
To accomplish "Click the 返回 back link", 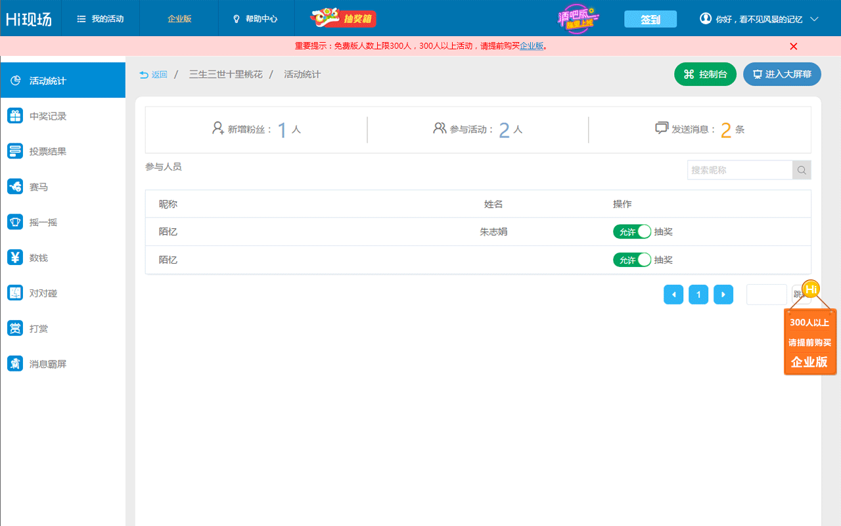I will (x=153, y=75).
